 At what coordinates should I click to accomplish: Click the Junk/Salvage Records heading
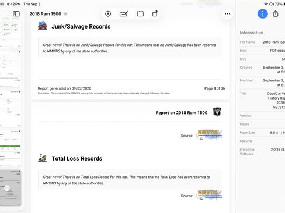point(81,26)
